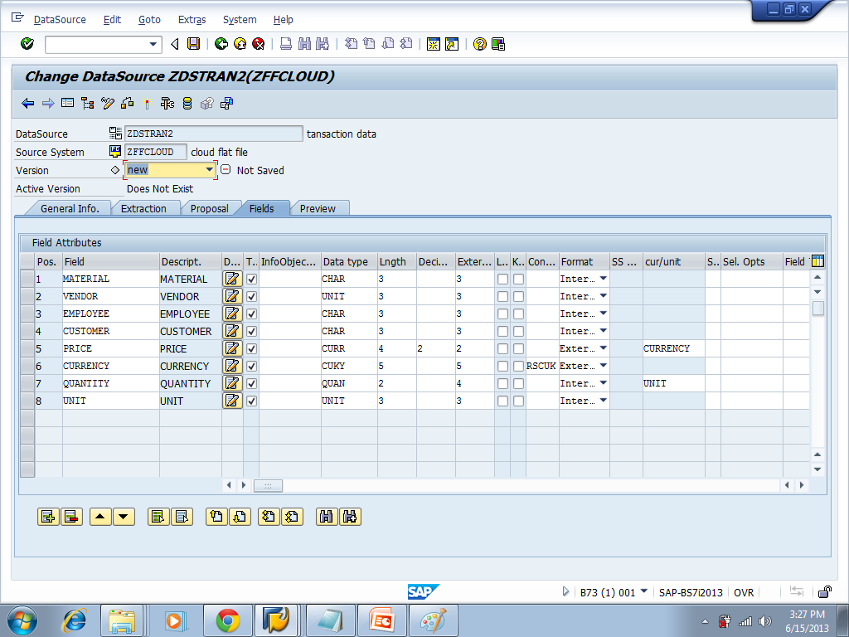Toggle Transfer checkbox for VENDOR row

click(251, 296)
